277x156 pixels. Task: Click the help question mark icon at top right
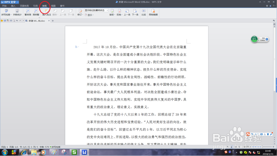pyautogui.click(x=274, y=6)
